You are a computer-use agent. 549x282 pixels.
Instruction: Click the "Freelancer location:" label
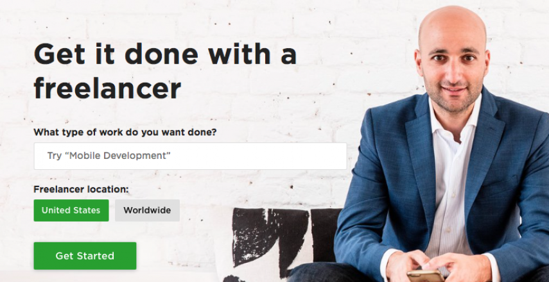(x=82, y=190)
